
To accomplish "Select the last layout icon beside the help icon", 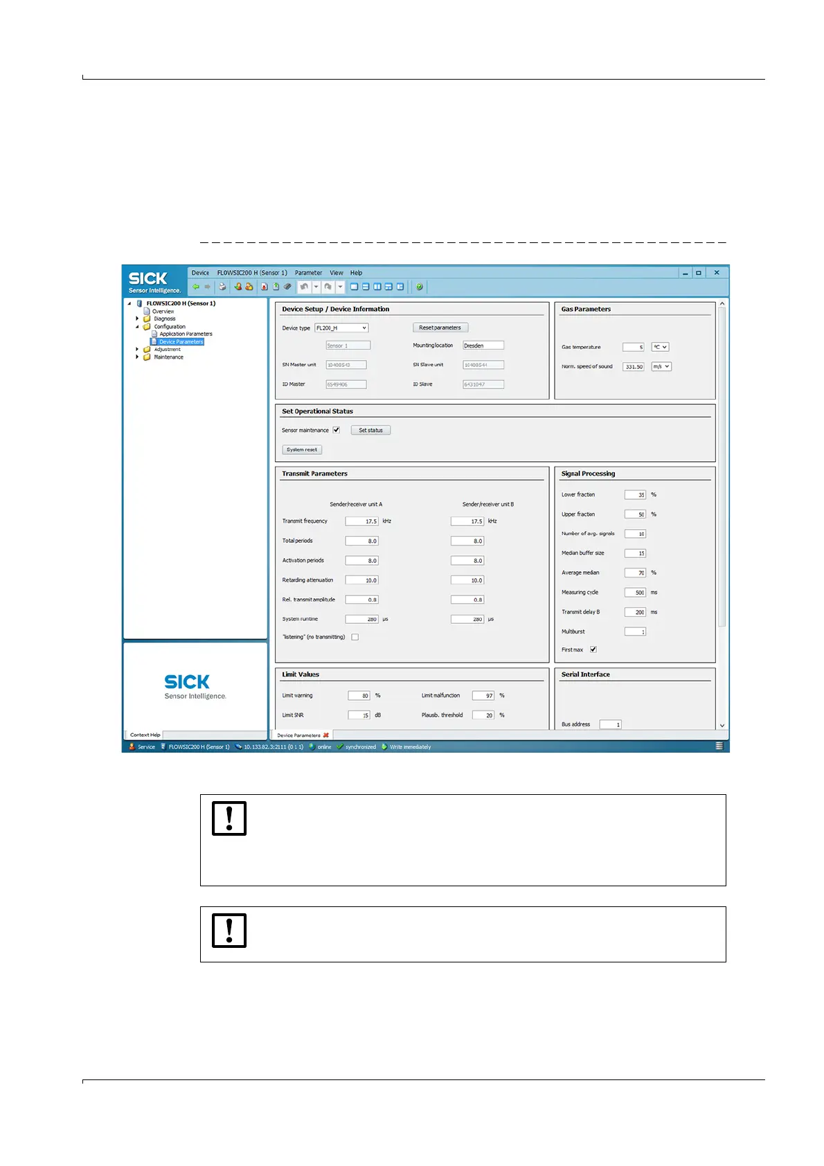I will tap(400, 287).
